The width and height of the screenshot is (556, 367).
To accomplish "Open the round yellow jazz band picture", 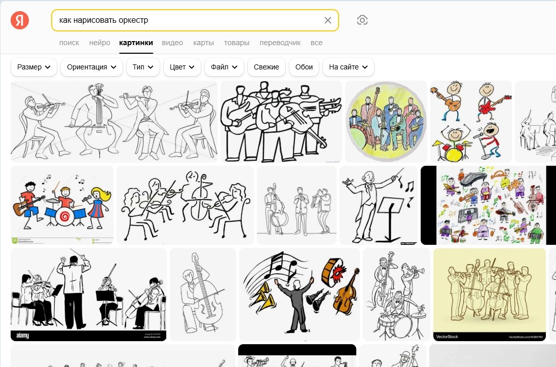I will point(386,122).
